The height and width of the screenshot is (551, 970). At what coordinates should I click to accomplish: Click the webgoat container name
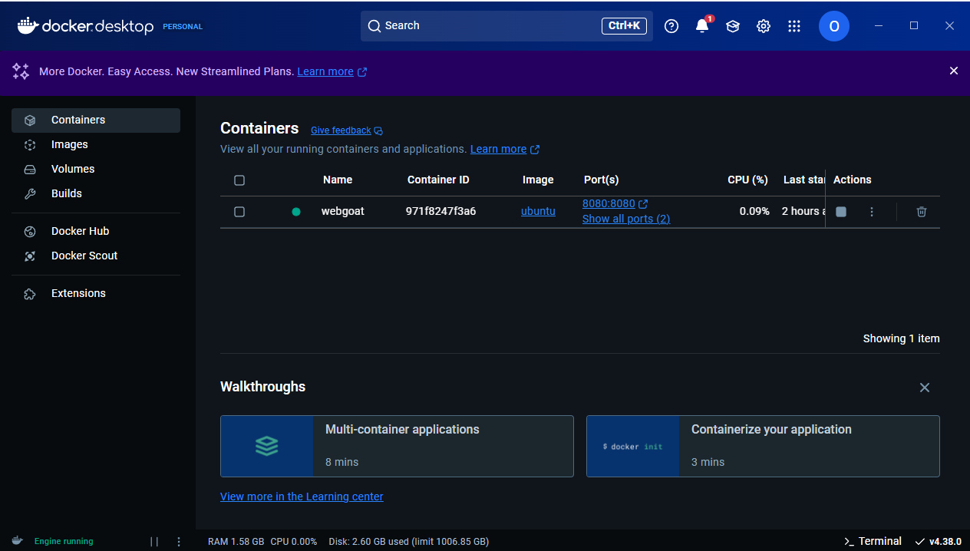coord(343,211)
